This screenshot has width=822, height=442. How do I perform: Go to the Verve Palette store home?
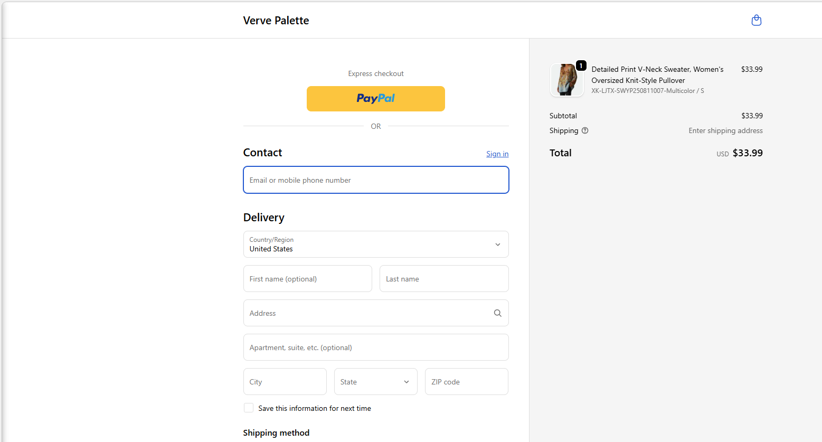click(276, 21)
